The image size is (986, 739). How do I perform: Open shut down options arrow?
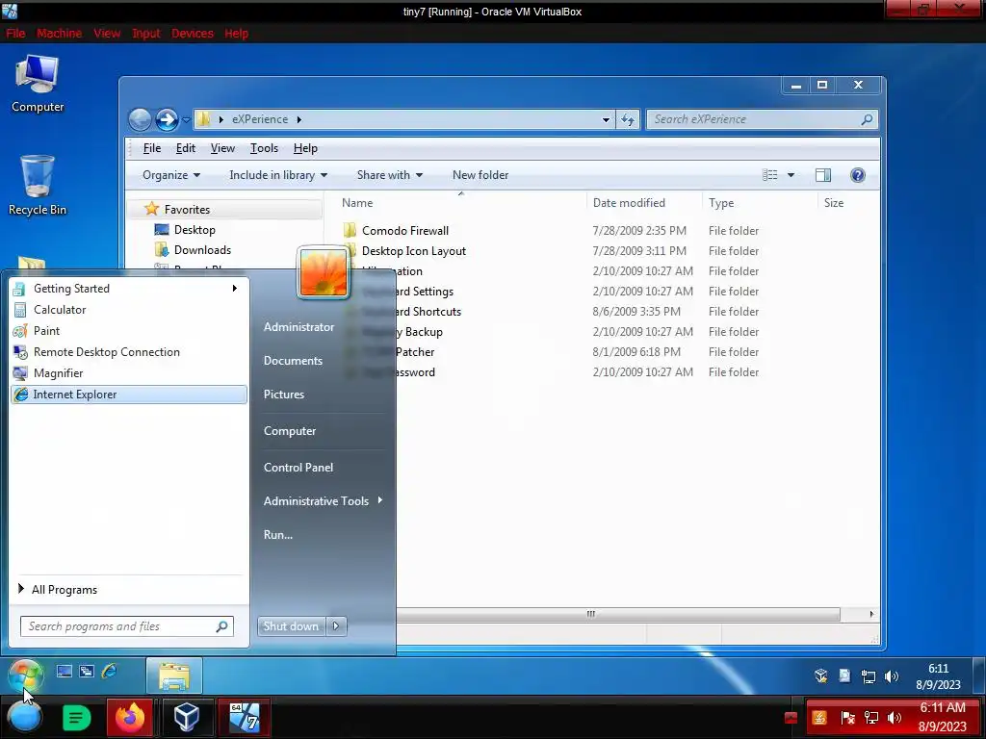pyautogui.click(x=336, y=625)
